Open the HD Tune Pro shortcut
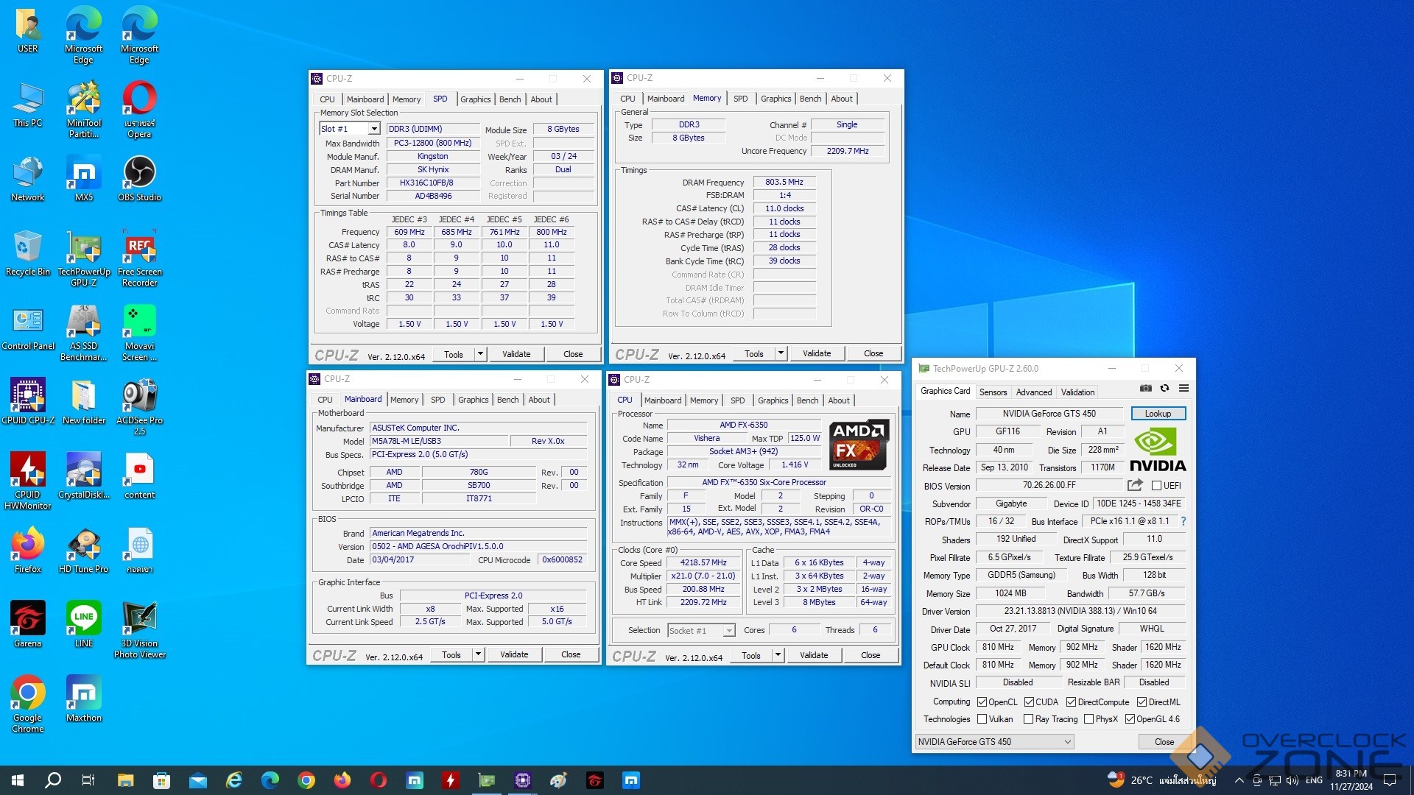This screenshot has width=1414, height=795. coord(84,550)
